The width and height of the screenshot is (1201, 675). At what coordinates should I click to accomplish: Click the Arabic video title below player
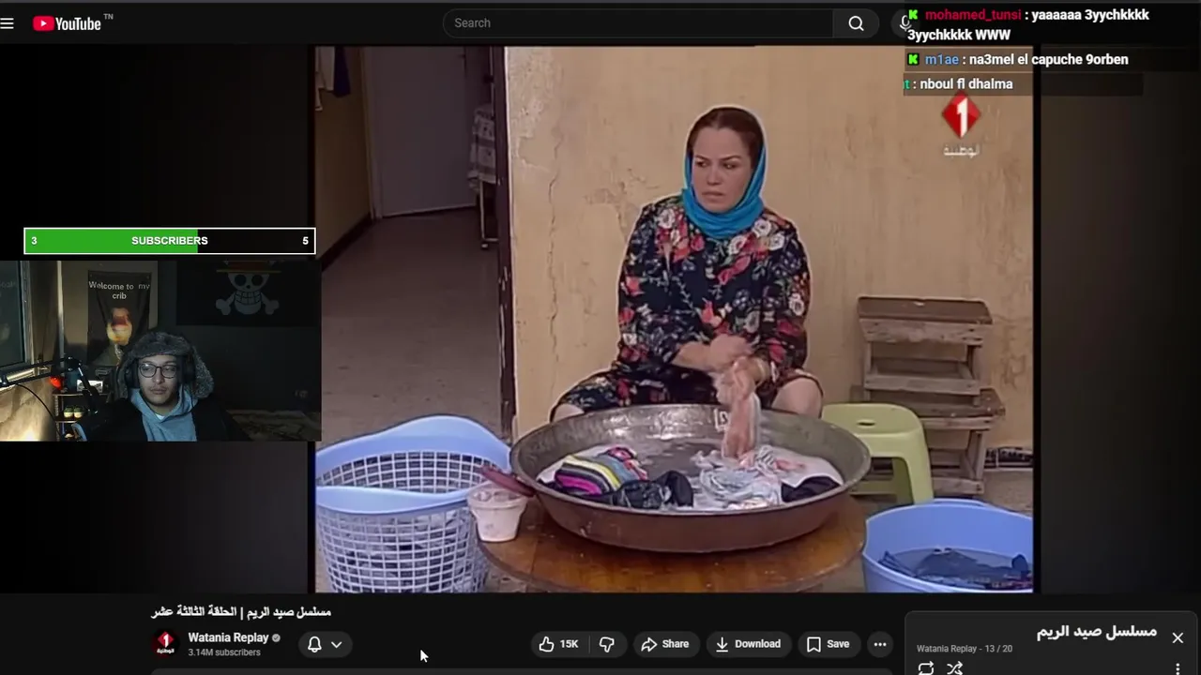[x=241, y=612]
